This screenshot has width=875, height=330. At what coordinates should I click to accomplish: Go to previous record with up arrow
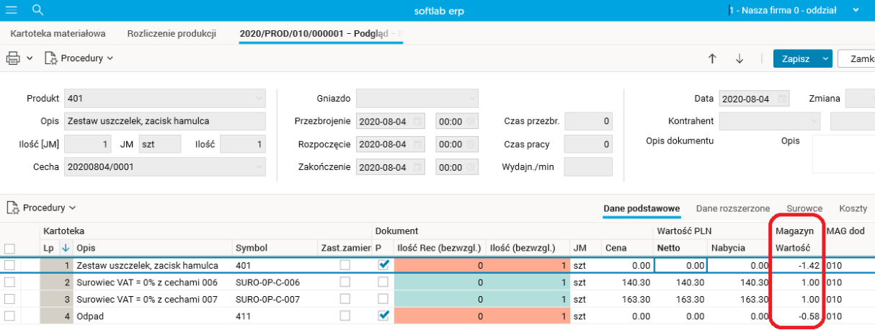tap(712, 58)
